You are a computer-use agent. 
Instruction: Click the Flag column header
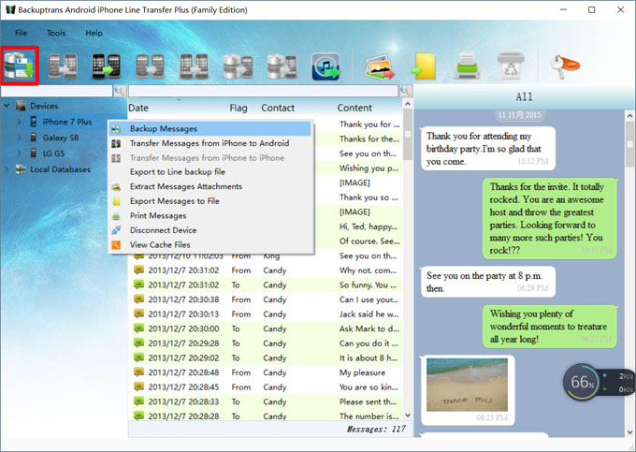[238, 108]
